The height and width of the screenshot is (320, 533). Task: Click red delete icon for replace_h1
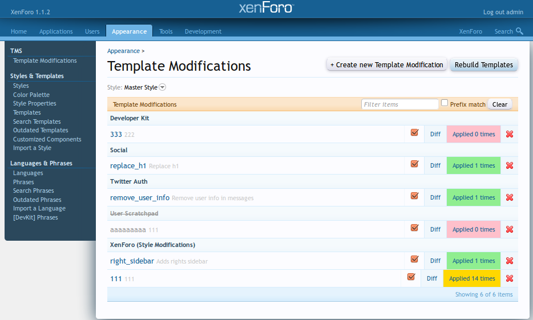point(510,165)
